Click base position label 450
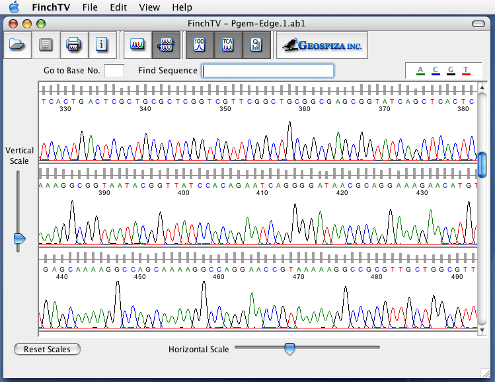 [x=140, y=277]
